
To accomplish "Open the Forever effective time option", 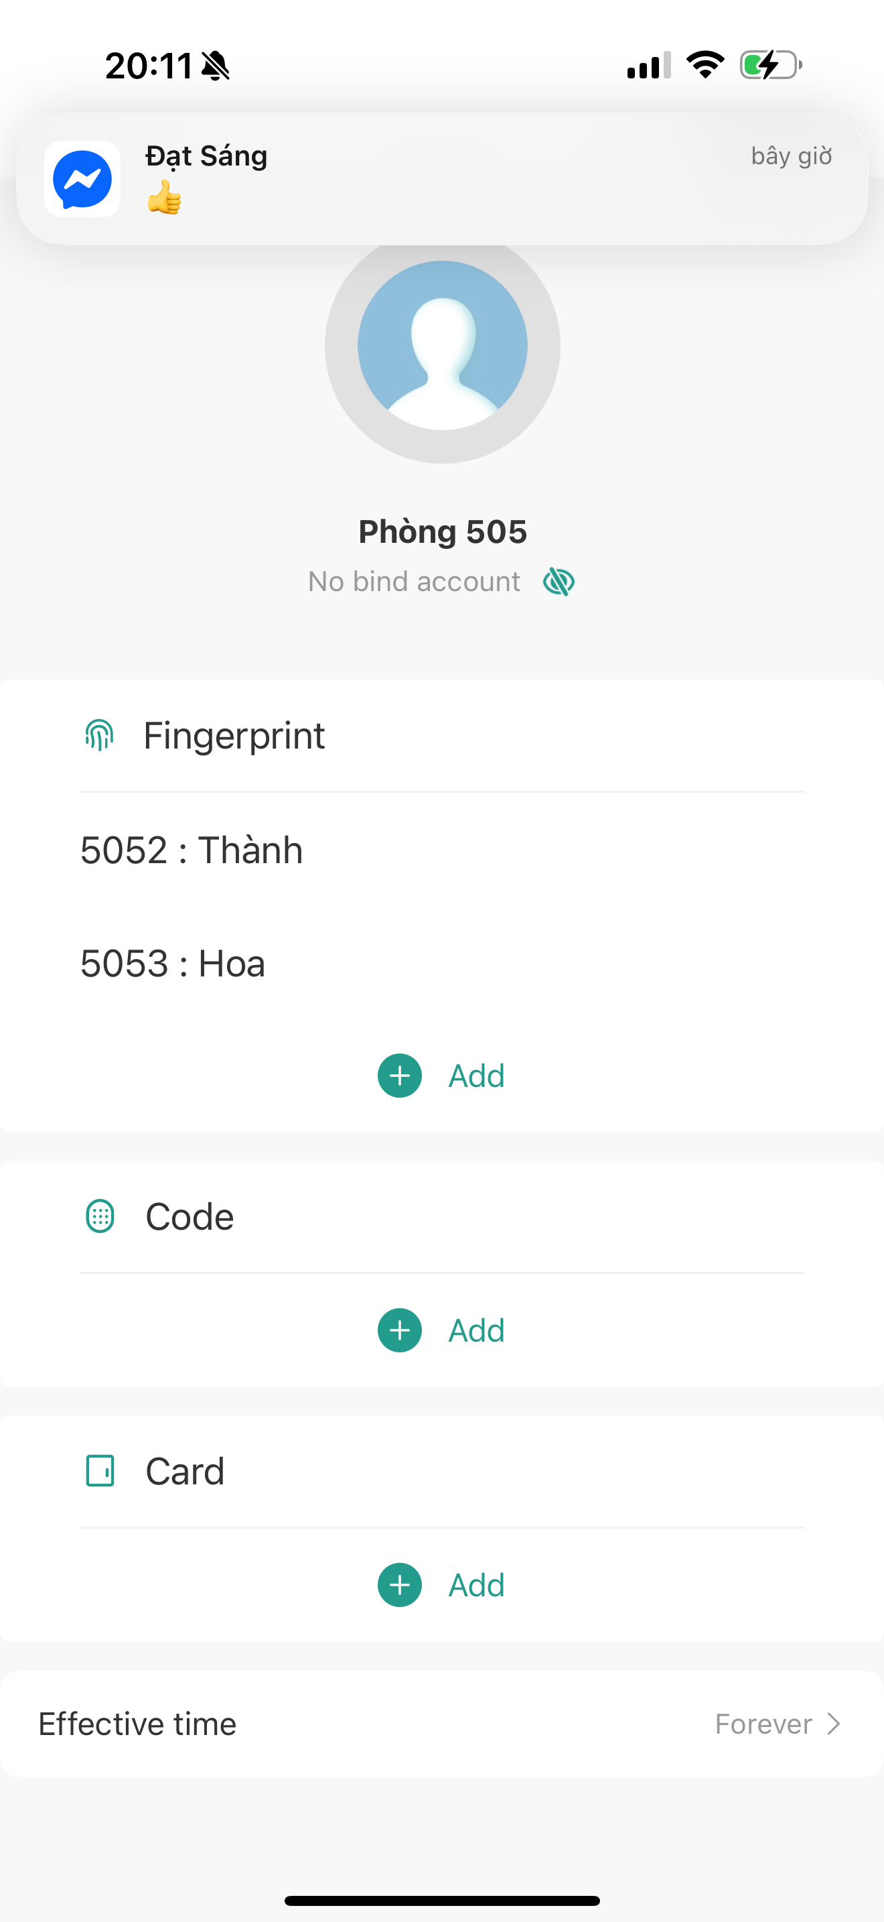I will pos(763,1724).
